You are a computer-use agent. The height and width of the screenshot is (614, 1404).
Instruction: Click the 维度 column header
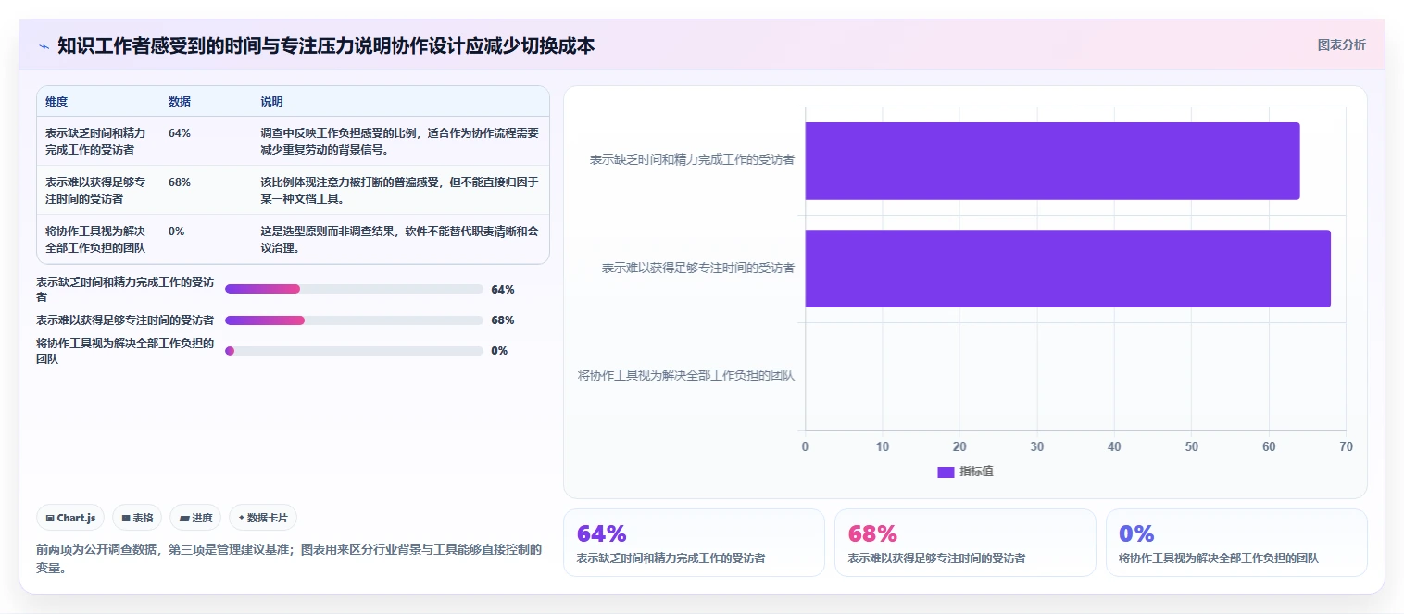56,101
